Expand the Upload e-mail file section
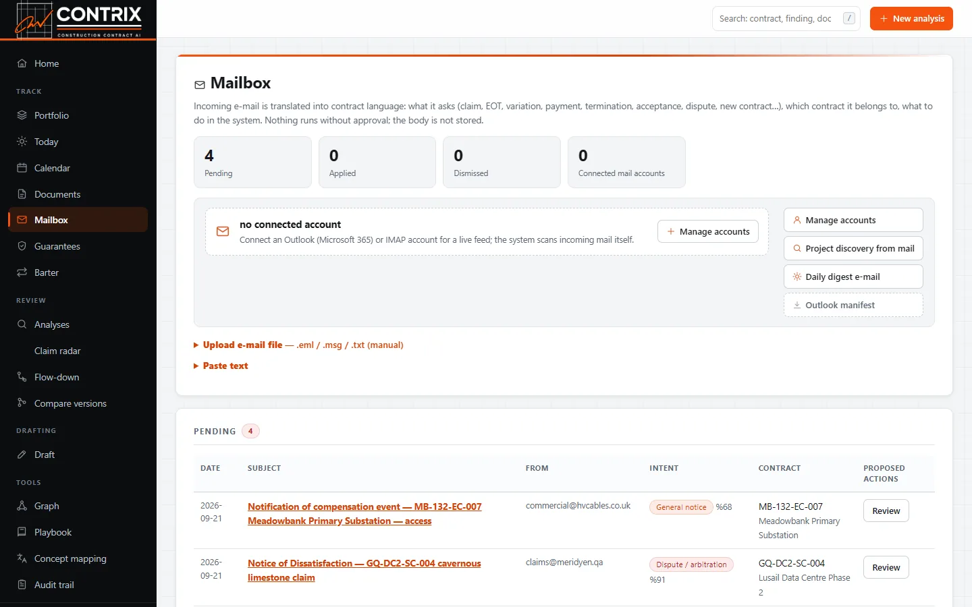The height and width of the screenshot is (607, 972). pyautogui.click(x=298, y=345)
